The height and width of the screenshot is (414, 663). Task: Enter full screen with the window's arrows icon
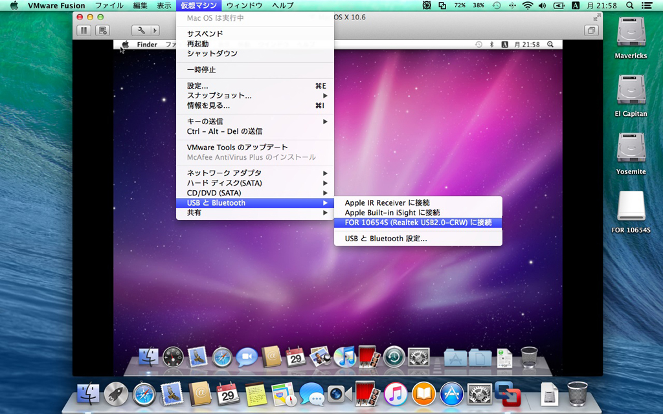click(x=596, y=17)
